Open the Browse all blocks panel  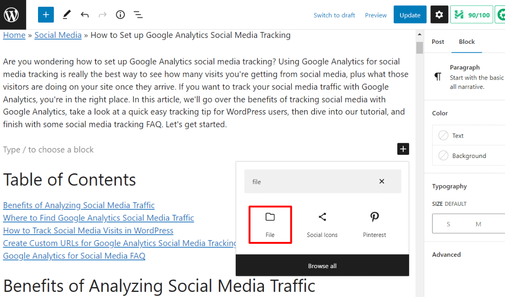pyautogui.click(x=322, y=266)
